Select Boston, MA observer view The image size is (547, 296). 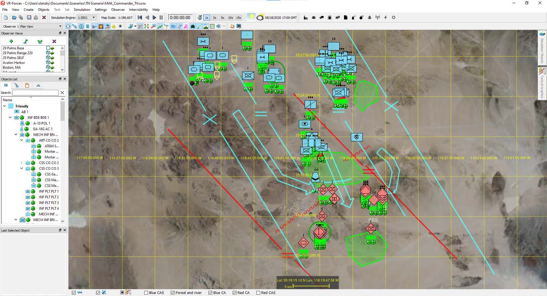pyautogui.click(x=11, y=68)
